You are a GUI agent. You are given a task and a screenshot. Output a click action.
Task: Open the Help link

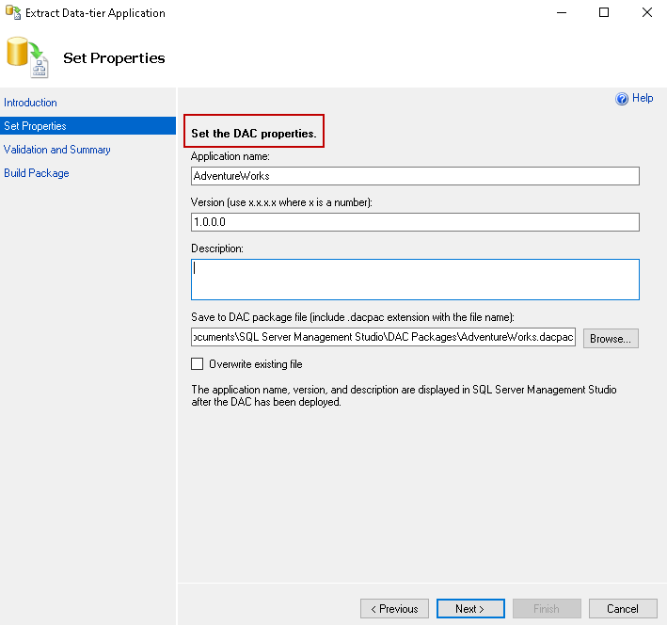click(643, 98)
